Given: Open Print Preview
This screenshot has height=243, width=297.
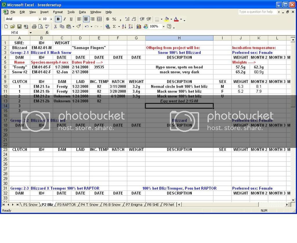Looking at the screenshot, I should (x=41, y=26).
